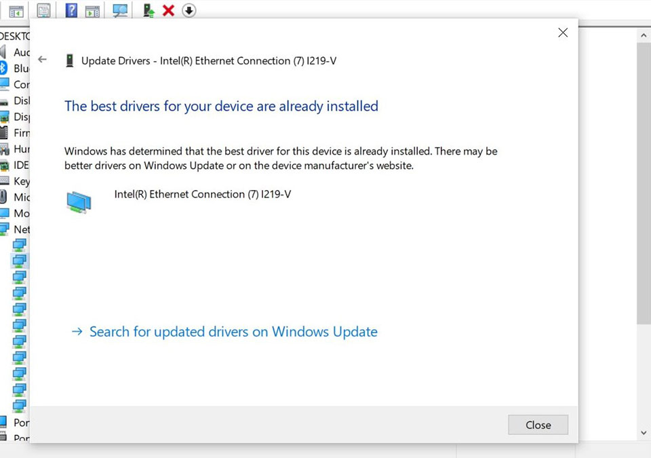This screenshot has height=458, width=651.
Task: Click the Update driver green arrow toolbar icon
Action: [x=149, y=10]
